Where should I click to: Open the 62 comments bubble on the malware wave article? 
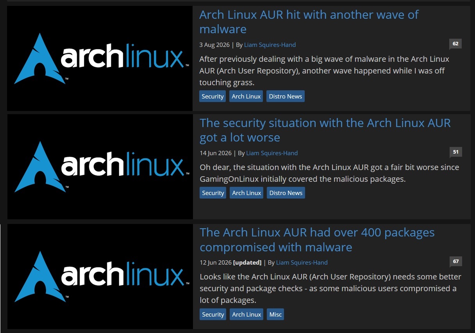455,44
